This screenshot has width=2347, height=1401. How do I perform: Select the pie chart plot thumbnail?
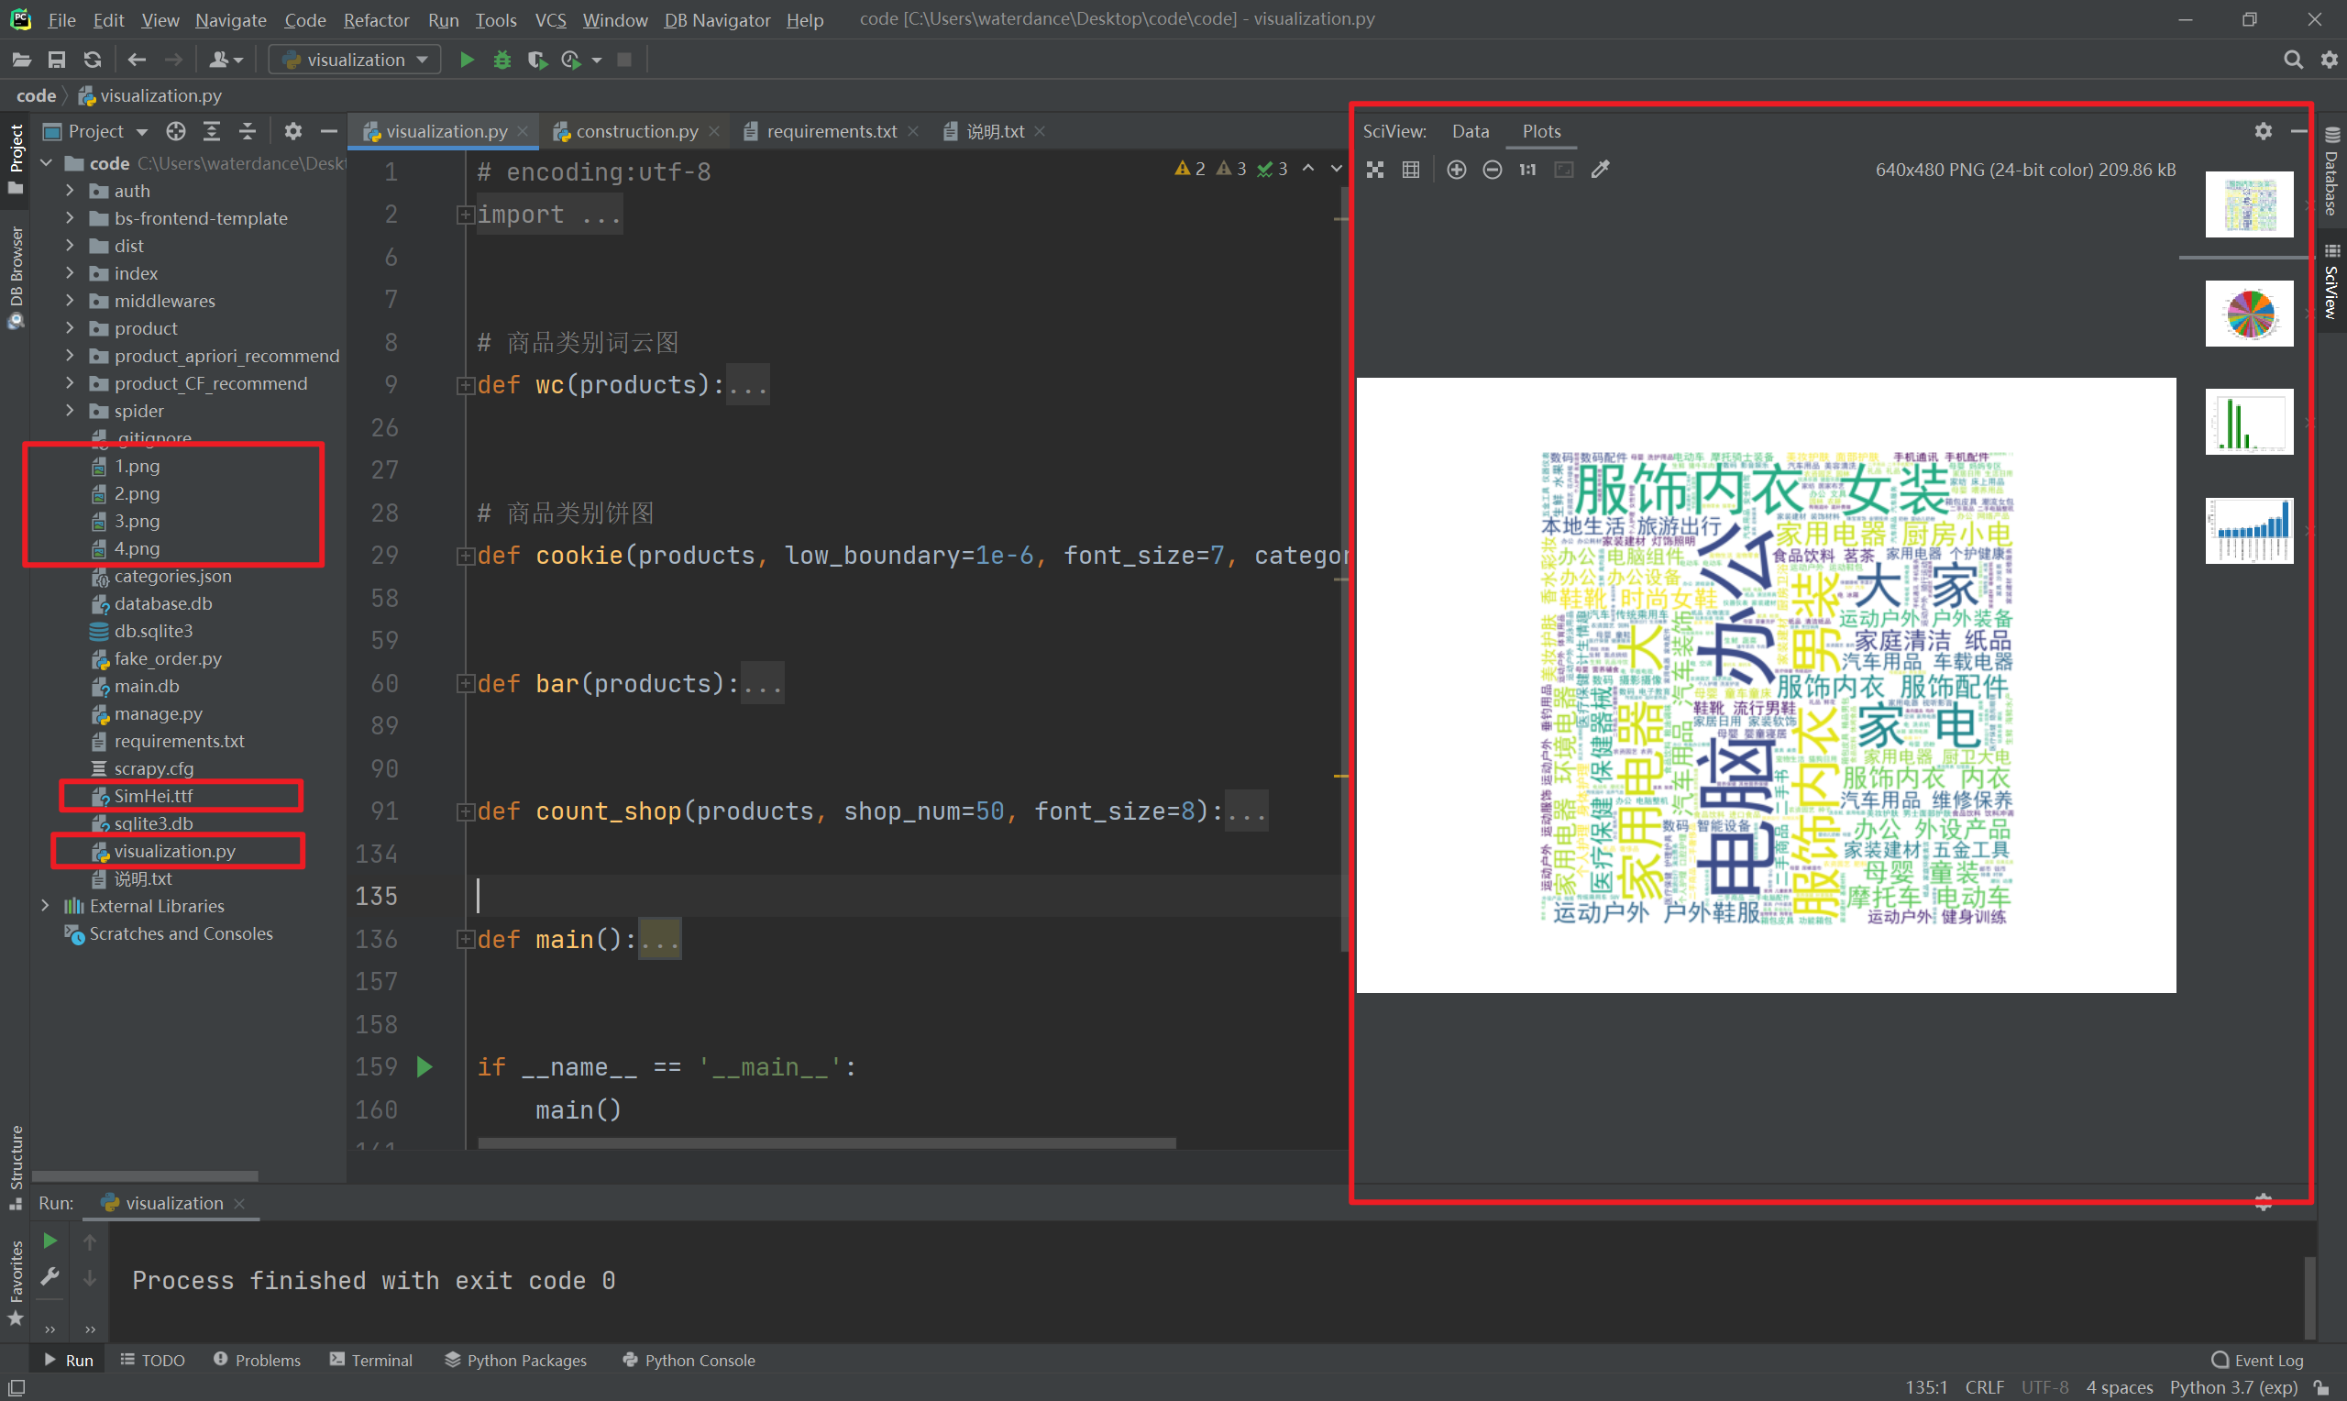(2249, 314)
